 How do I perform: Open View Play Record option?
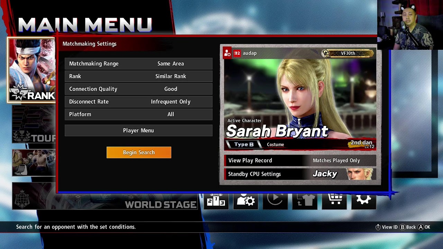tap(300, 160)
